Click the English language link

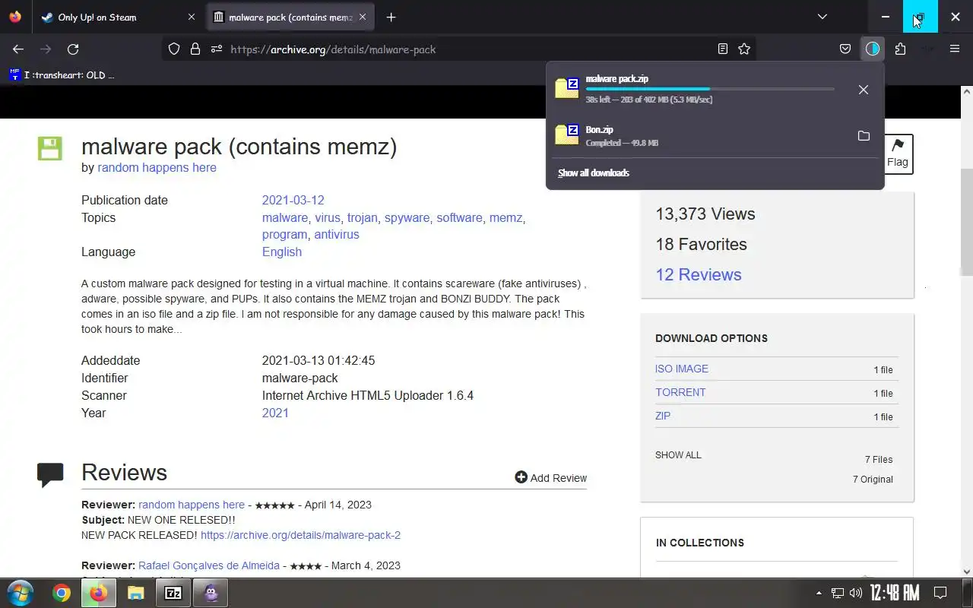[x=282, y=252]
